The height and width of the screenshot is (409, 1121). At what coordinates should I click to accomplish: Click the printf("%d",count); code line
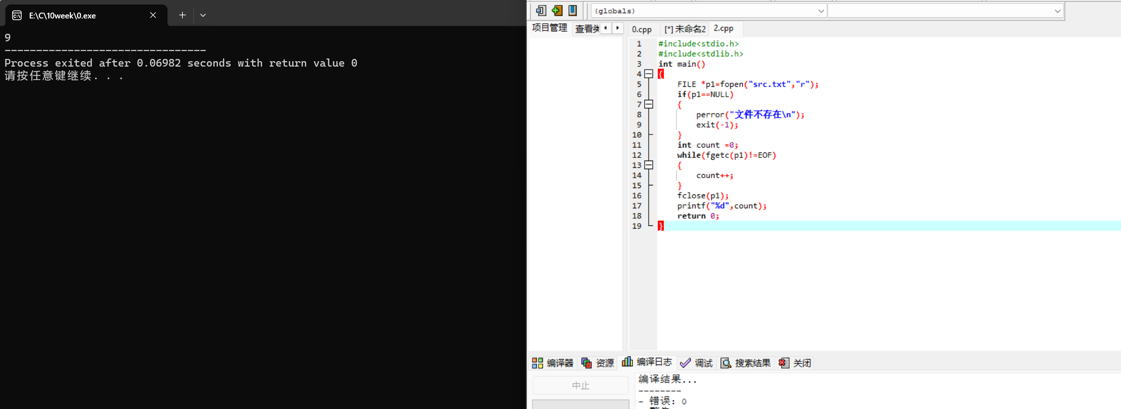click(722, 206)
